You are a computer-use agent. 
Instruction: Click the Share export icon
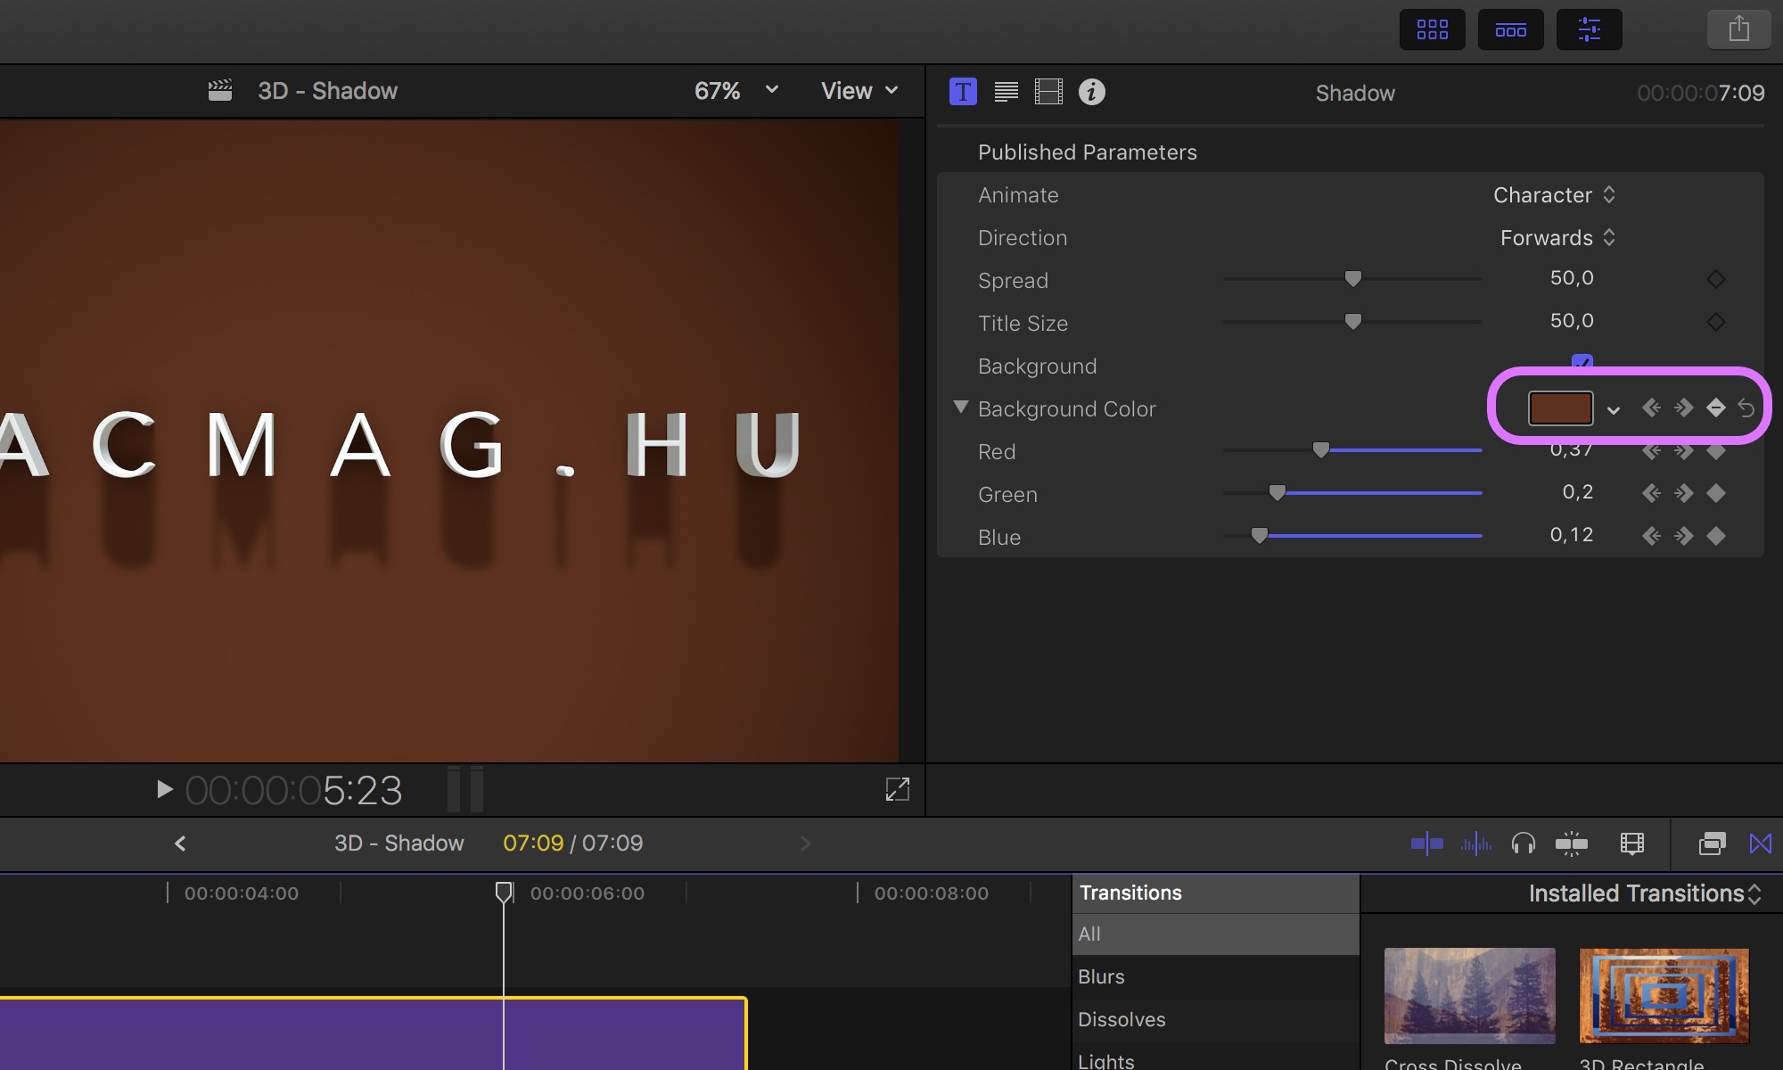coord(1738,29)
